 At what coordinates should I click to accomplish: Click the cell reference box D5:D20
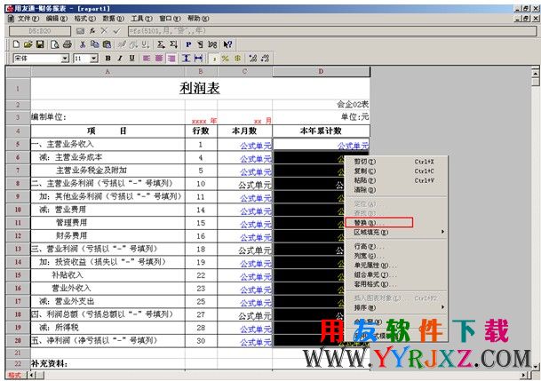coord(40,31)
